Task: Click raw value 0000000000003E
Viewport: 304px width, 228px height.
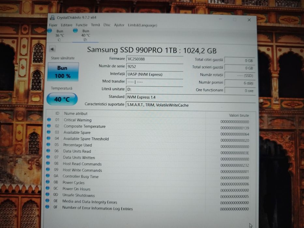Action: [x=235, y=153]
